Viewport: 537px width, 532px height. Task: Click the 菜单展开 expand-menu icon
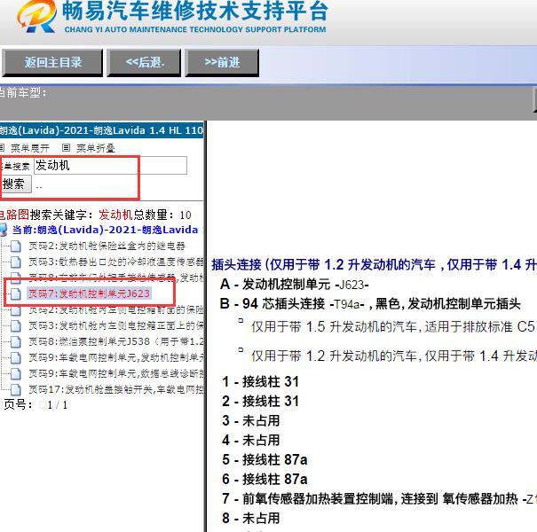[x=2, y=148]
